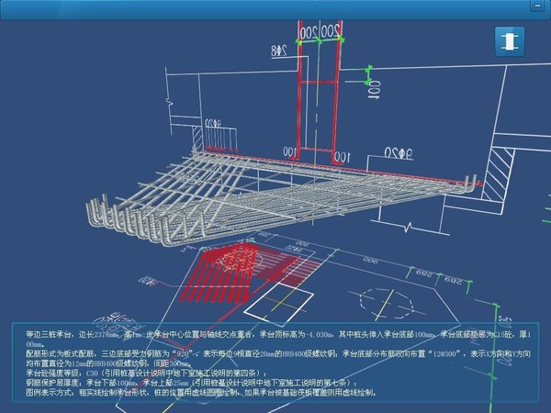The width and height of the screenshot is (551, 413).
Task: Click the right 200 dimension above the column
Action: click(x=331, y=31)
